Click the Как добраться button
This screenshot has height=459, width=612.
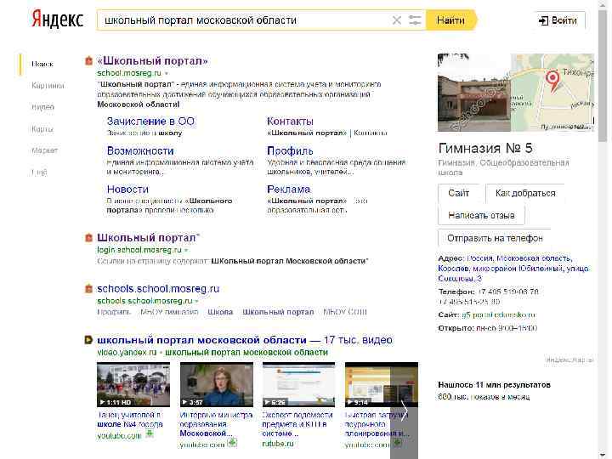pos(525,193)
